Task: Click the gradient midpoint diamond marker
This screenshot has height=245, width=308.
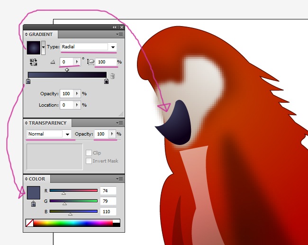Action: coord(67,70)
